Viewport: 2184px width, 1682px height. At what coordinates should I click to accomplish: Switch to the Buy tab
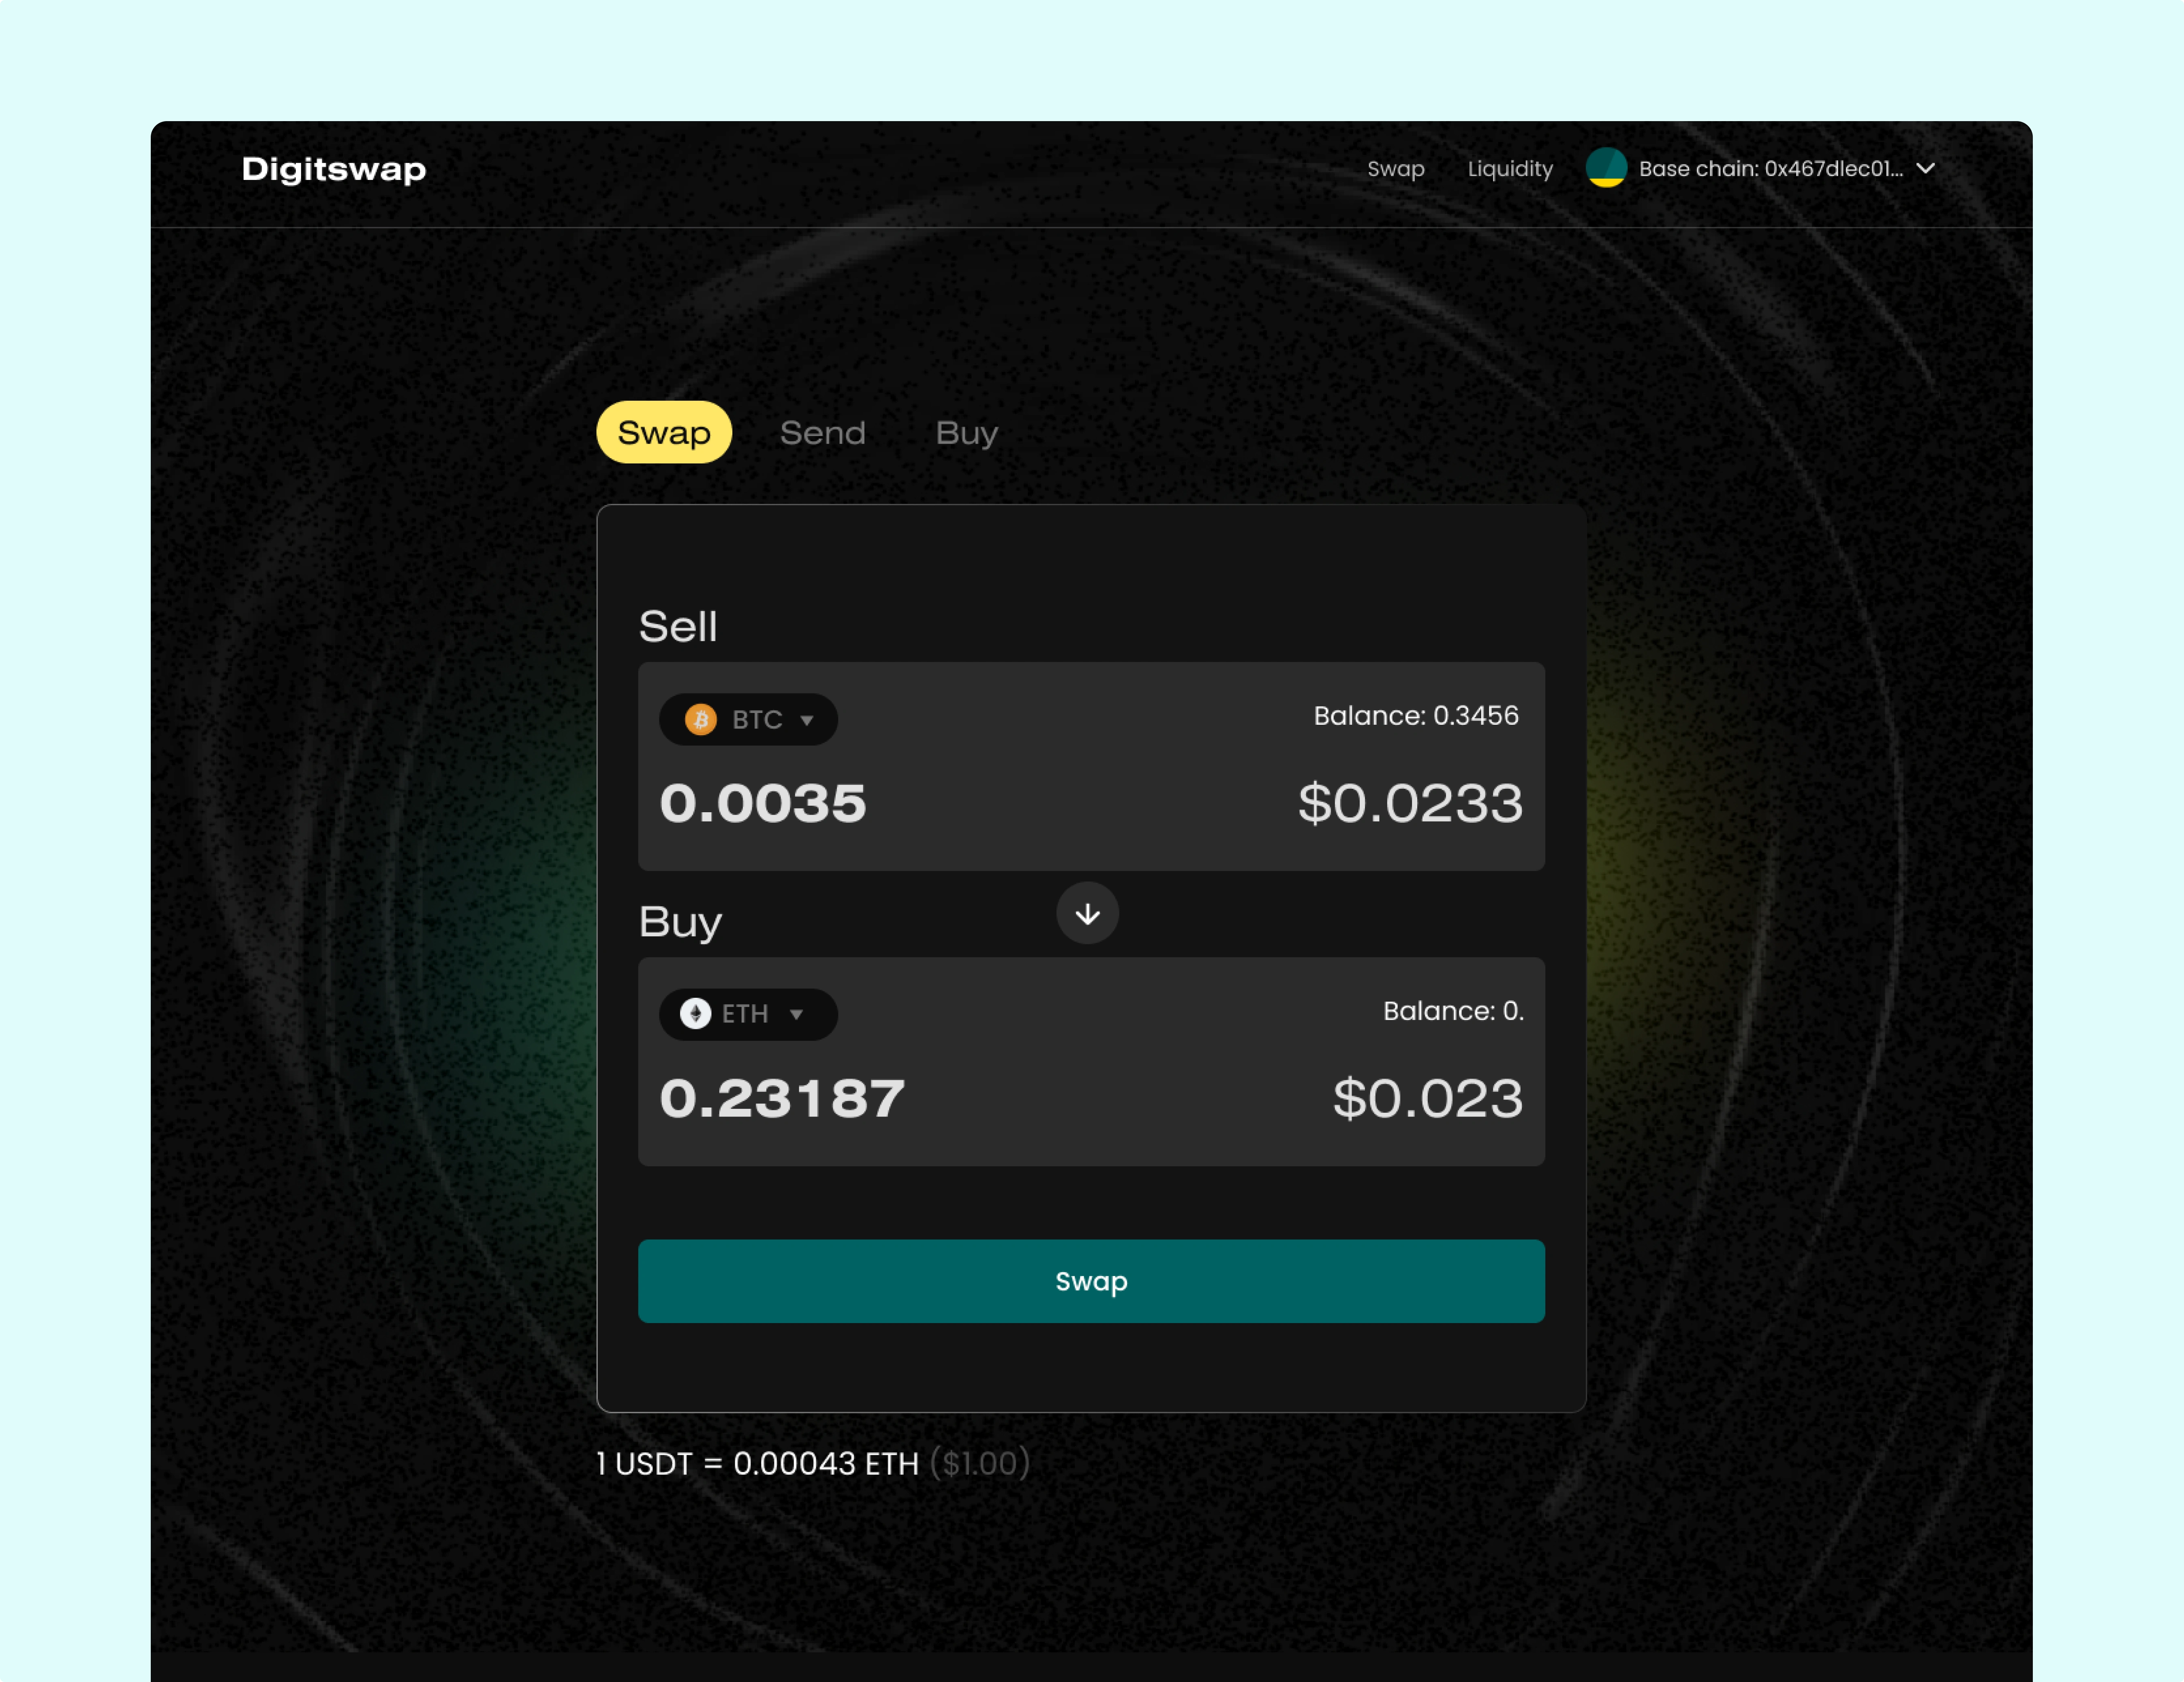(966, 434)
